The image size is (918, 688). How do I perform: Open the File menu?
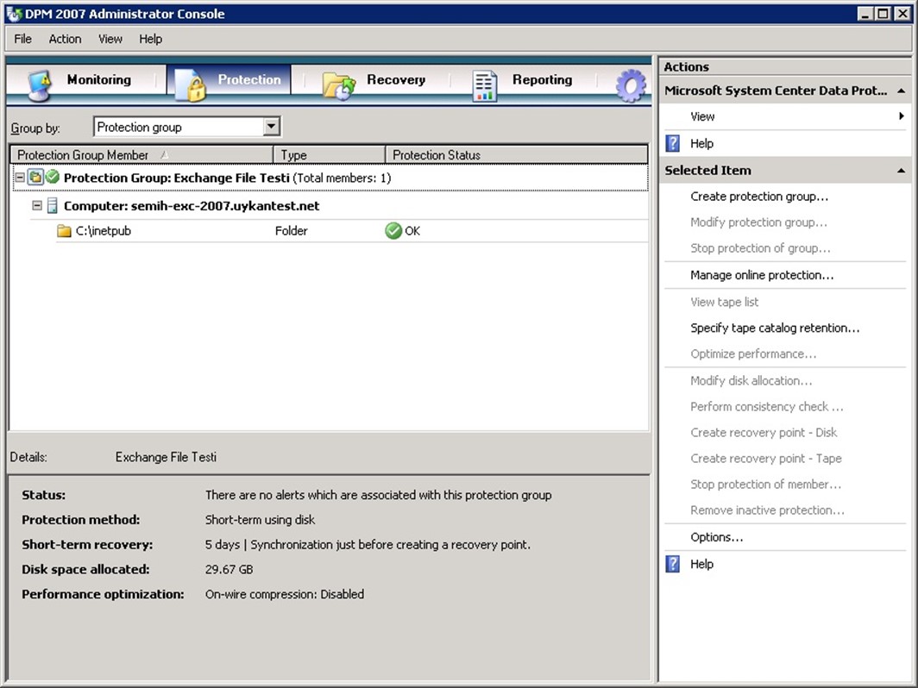click(22, 39)
